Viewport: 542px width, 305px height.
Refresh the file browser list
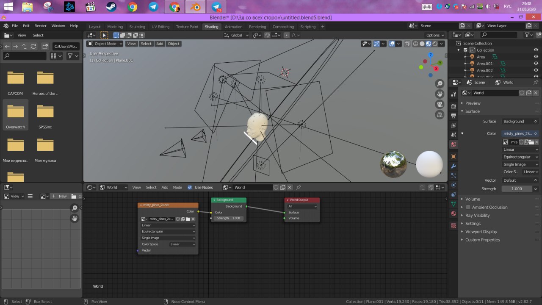33,46
